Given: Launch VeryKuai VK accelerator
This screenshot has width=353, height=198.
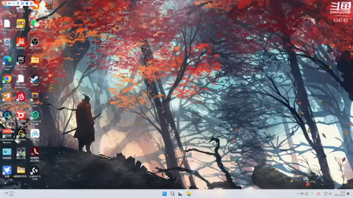Looking at the screenshot, I should (35, 115).
